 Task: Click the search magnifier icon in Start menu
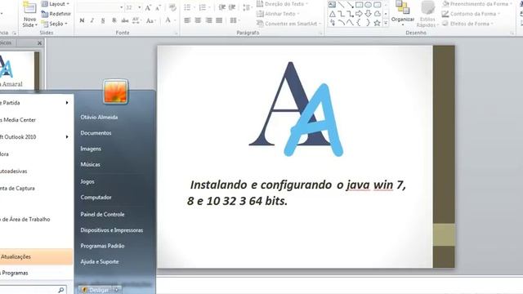coord(61,290)
